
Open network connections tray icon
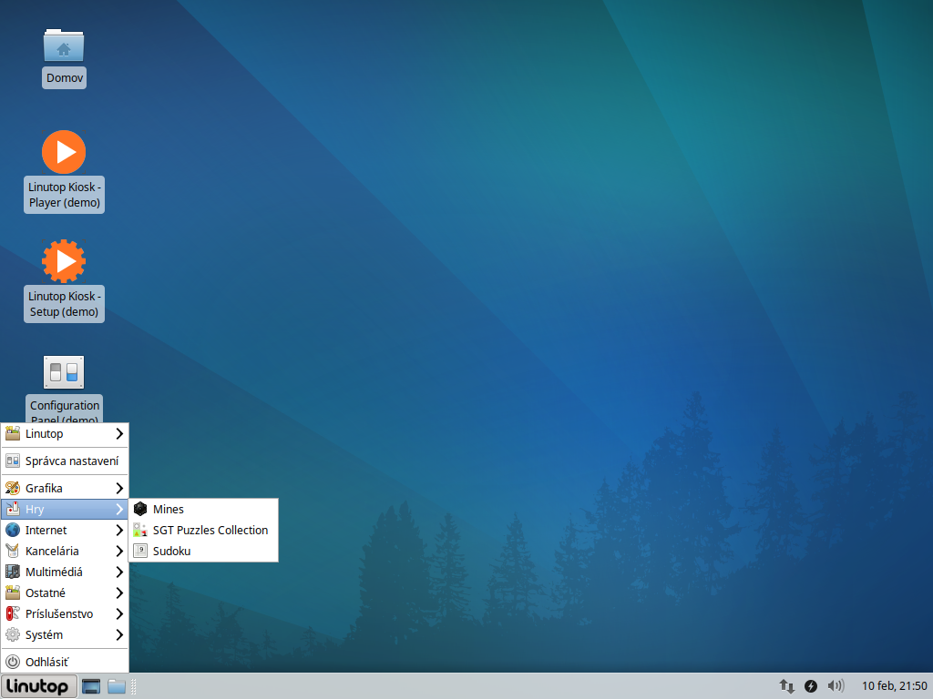786,686
